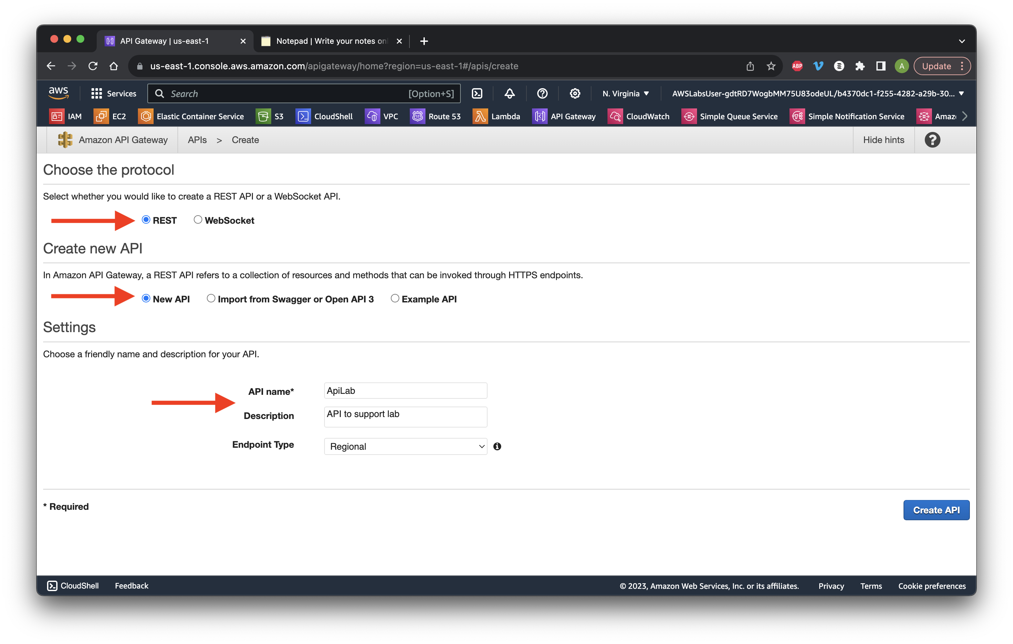1013x644 pixels.
Task: Open the notifications bell
Action: (509, 93)
